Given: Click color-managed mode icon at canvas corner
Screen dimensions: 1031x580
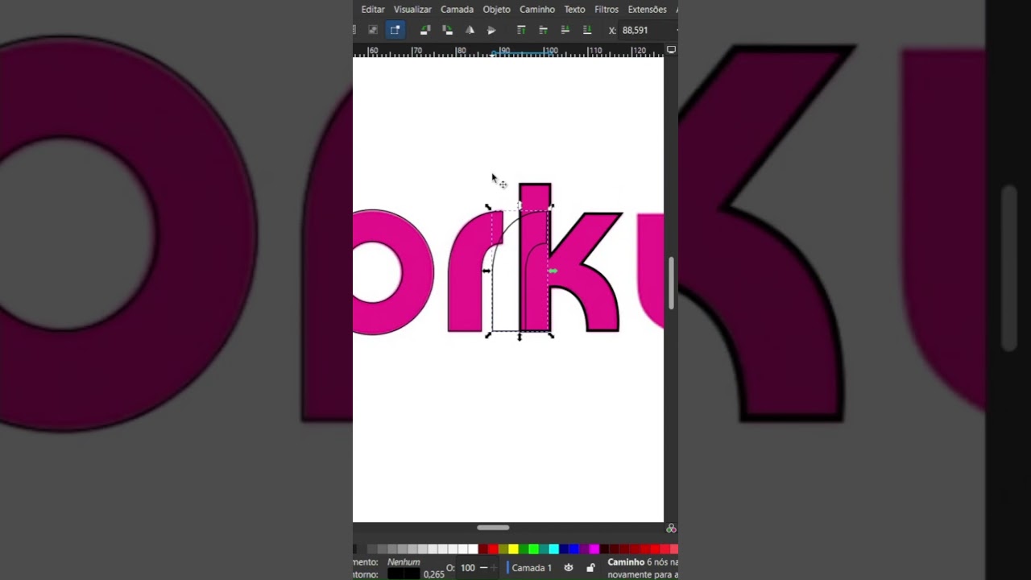Looking at the screenshot, I should point(671,528).
